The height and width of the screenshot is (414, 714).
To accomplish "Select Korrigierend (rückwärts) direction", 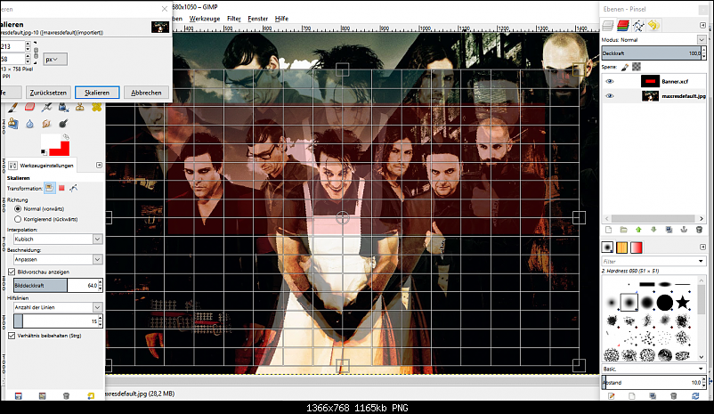I will (18, 219).
